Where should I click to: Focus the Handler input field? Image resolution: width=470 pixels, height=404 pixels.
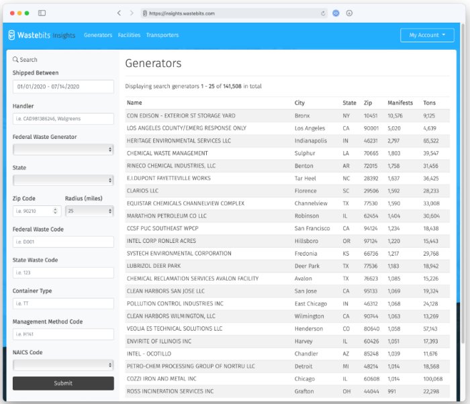tap(63, 119)
